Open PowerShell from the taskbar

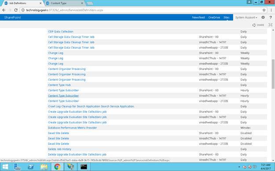pyautogui.click(x=31, y=167)
